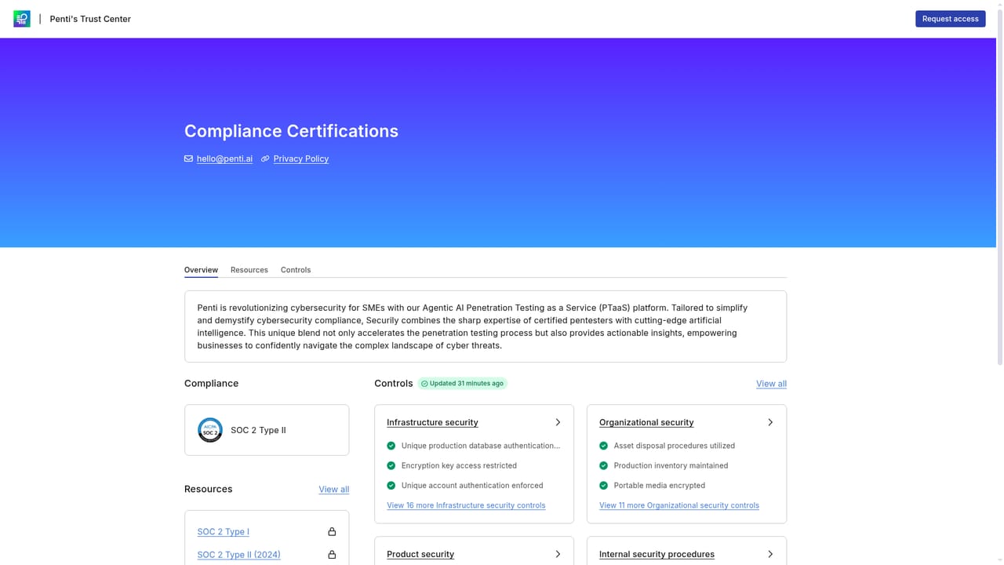The height and width of the screenshot is (565, 1004).
Task: Switch to the Overview tab
Action: pos(201,270)
